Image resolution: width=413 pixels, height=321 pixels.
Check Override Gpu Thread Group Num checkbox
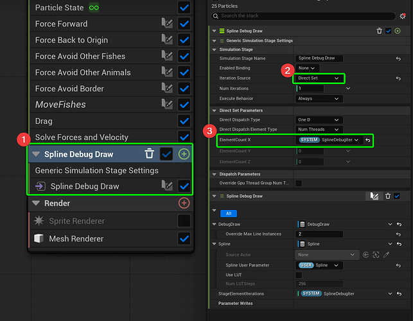coord(299,183)
